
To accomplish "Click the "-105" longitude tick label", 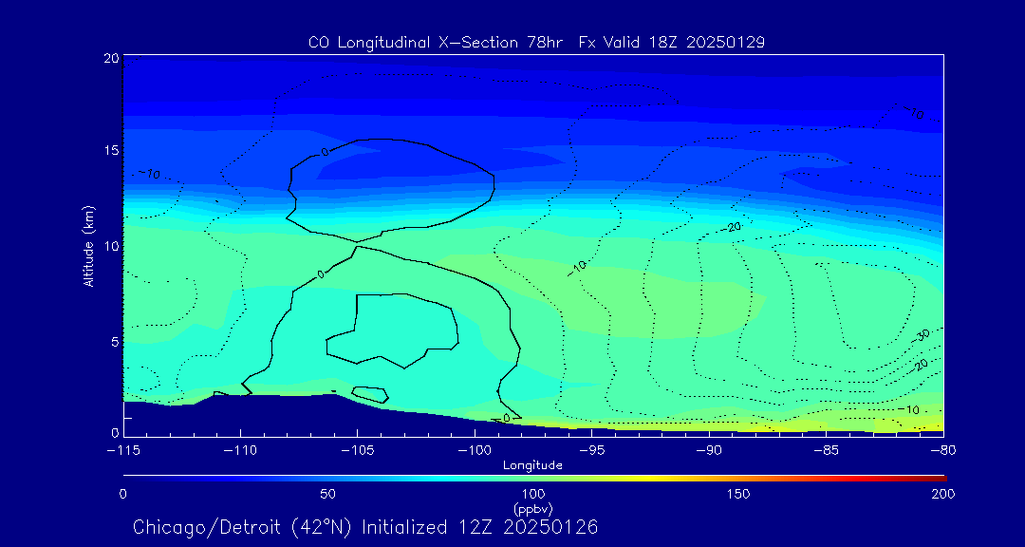I will [x=357, y=449].
